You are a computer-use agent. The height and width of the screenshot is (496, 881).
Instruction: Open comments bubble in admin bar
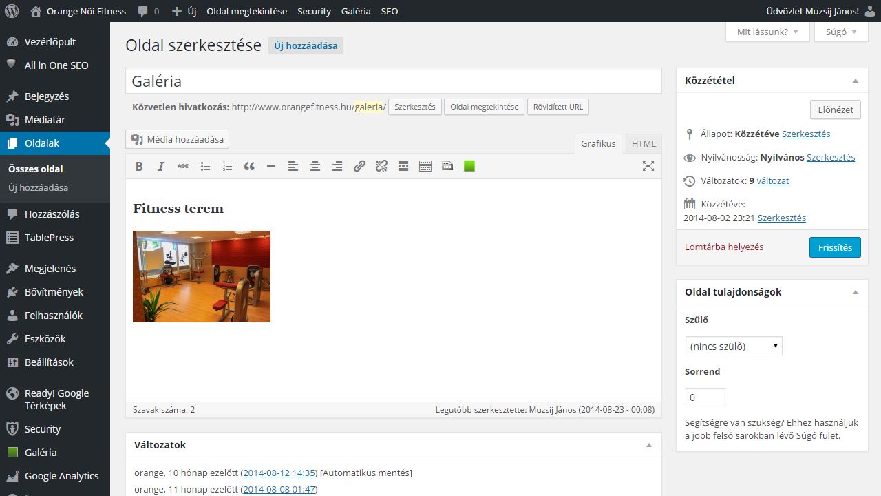pos(148,11)
